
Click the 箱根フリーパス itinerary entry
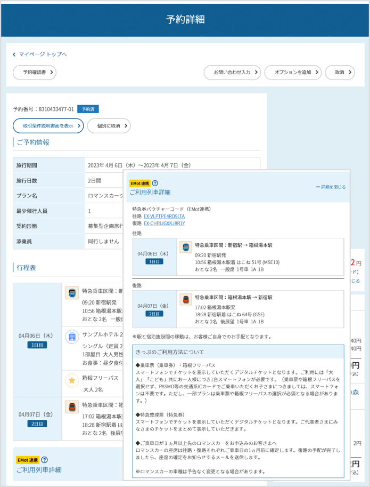101,378
